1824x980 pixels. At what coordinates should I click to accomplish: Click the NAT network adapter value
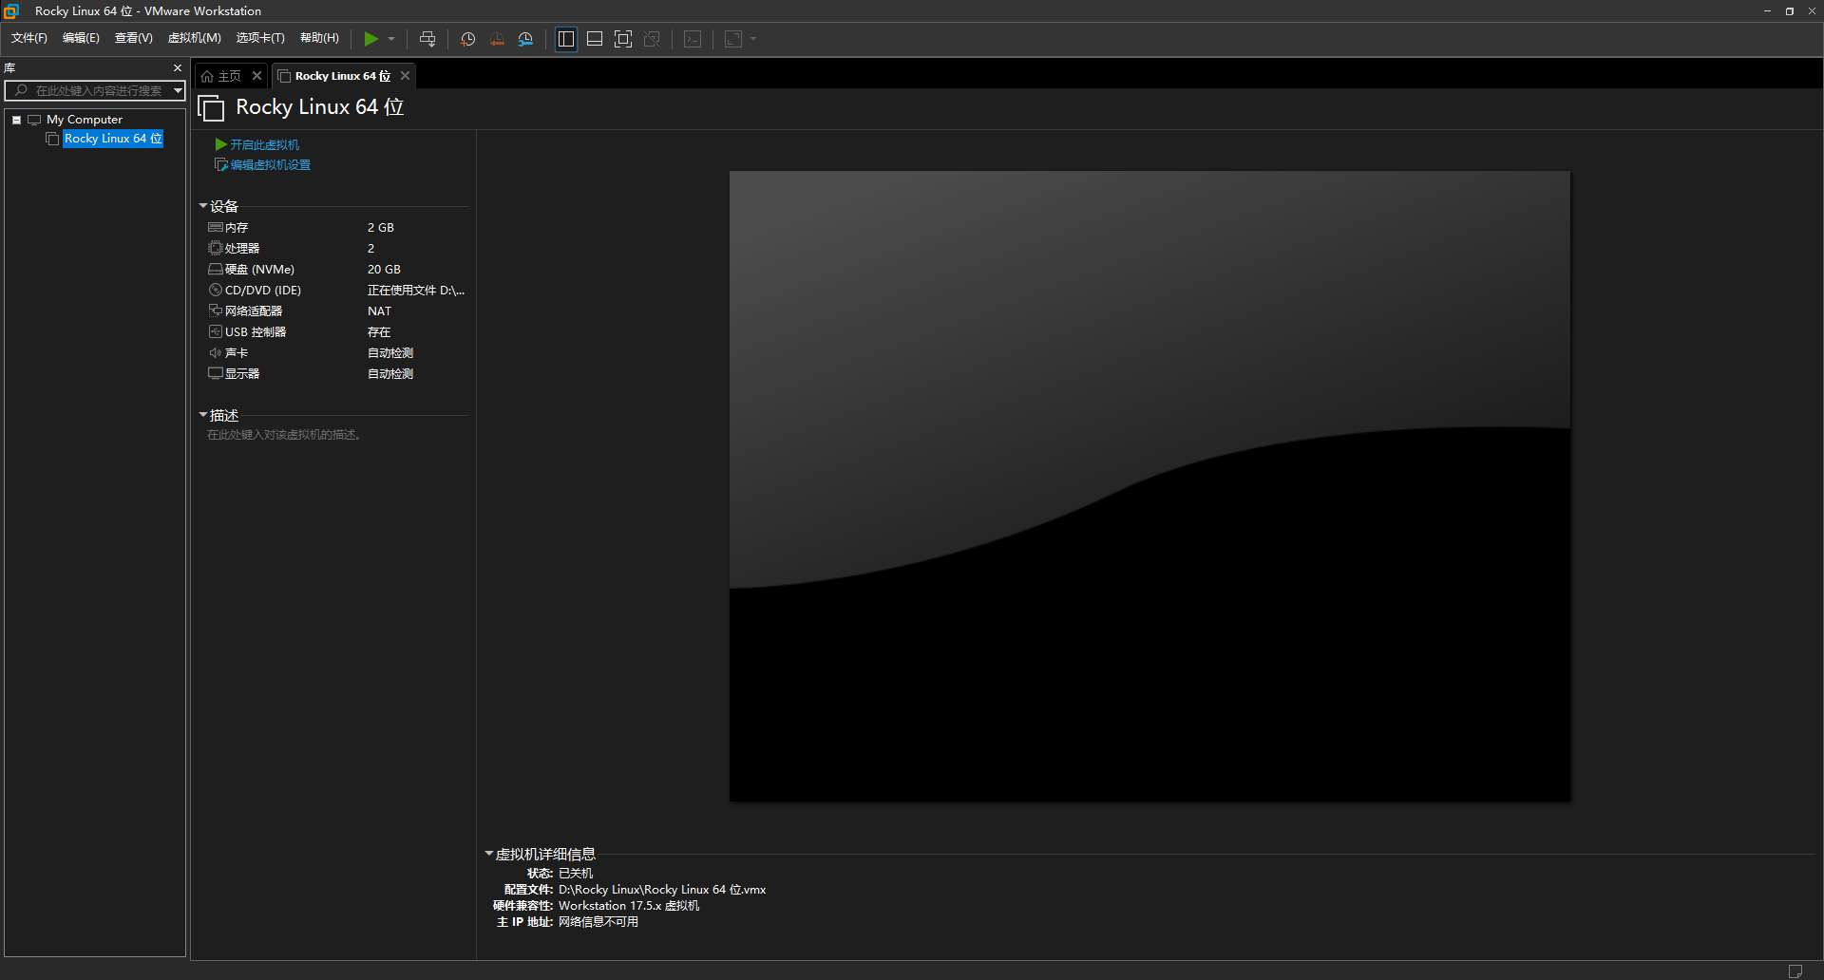coord(379,311)
